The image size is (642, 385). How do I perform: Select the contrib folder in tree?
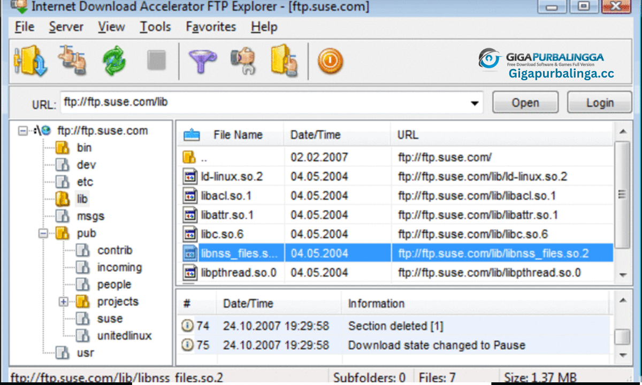click(114, 250)
